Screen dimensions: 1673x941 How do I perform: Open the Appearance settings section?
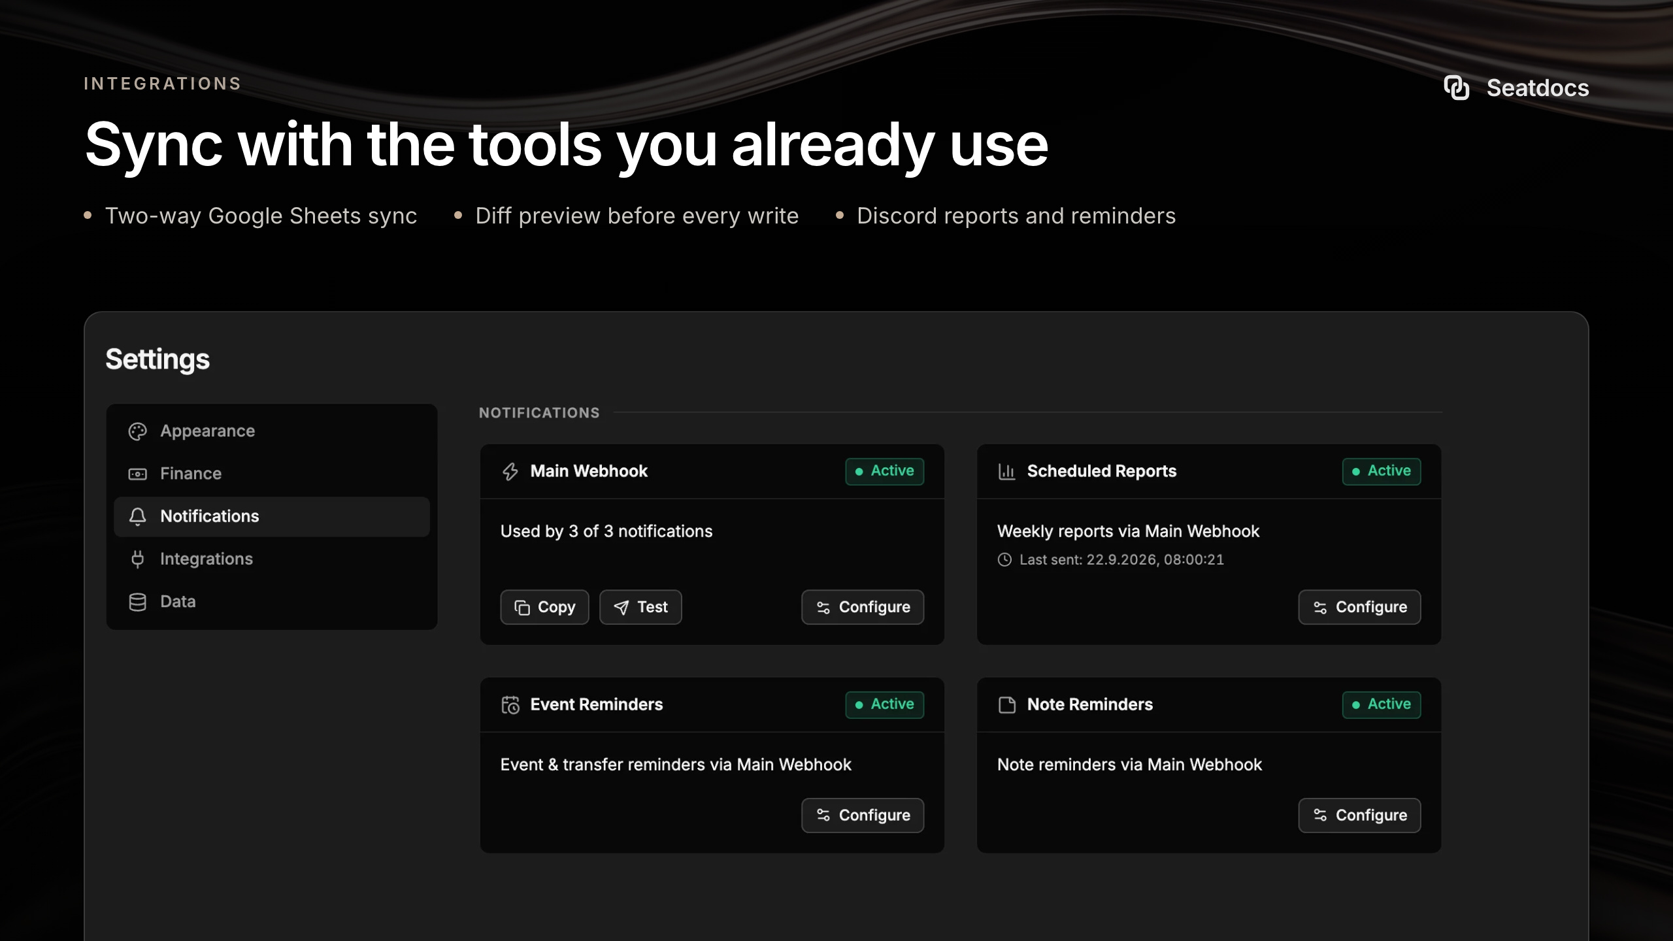click(272, 431)
